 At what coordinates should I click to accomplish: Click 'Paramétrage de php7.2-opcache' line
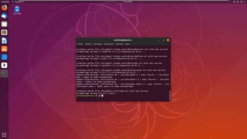(110, 65)
